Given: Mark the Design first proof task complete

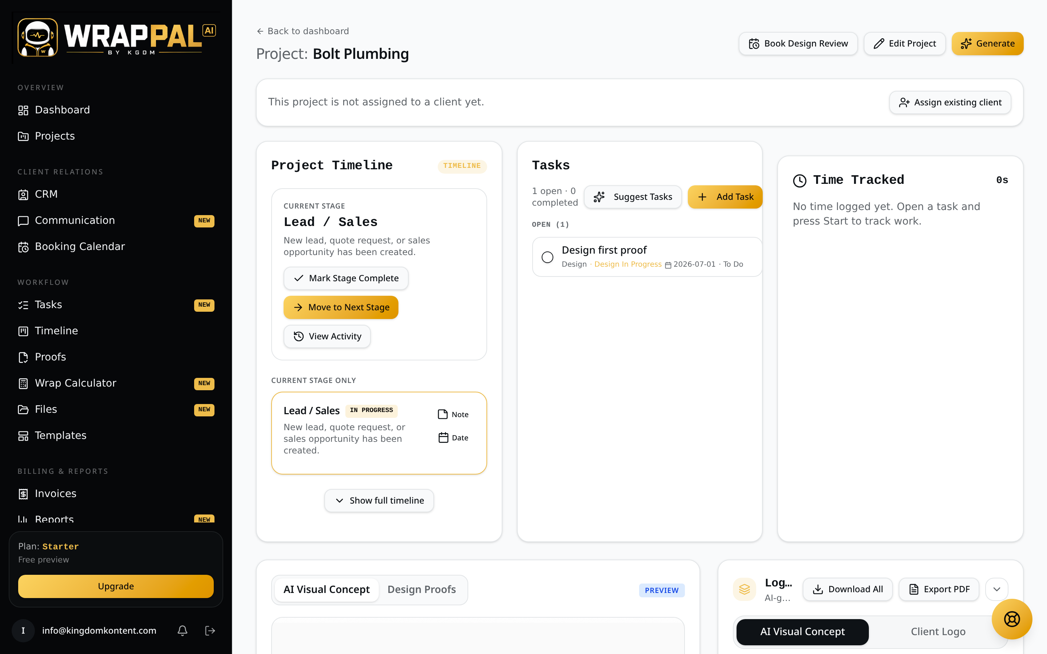Looking at the screenshot, I should 547,257.
